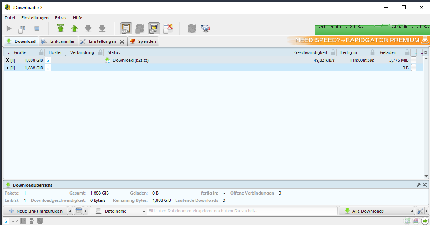Open bottom bar wrench settings icon
430x225 pixels.
tap(420, 211)
